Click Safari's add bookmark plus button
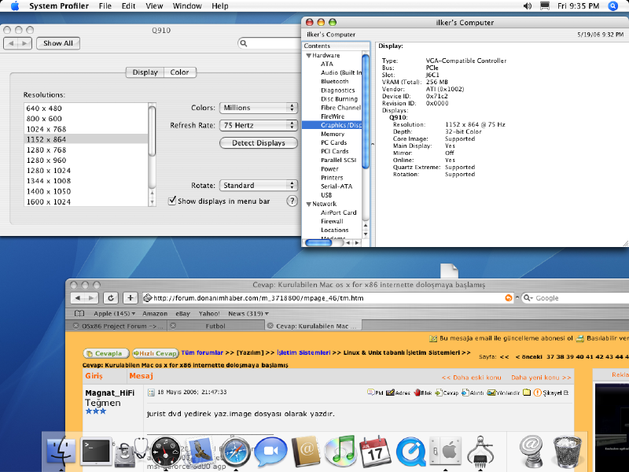The width and height of the screenshot is (629, 472). pyautogui.click(x=130, y=298)
